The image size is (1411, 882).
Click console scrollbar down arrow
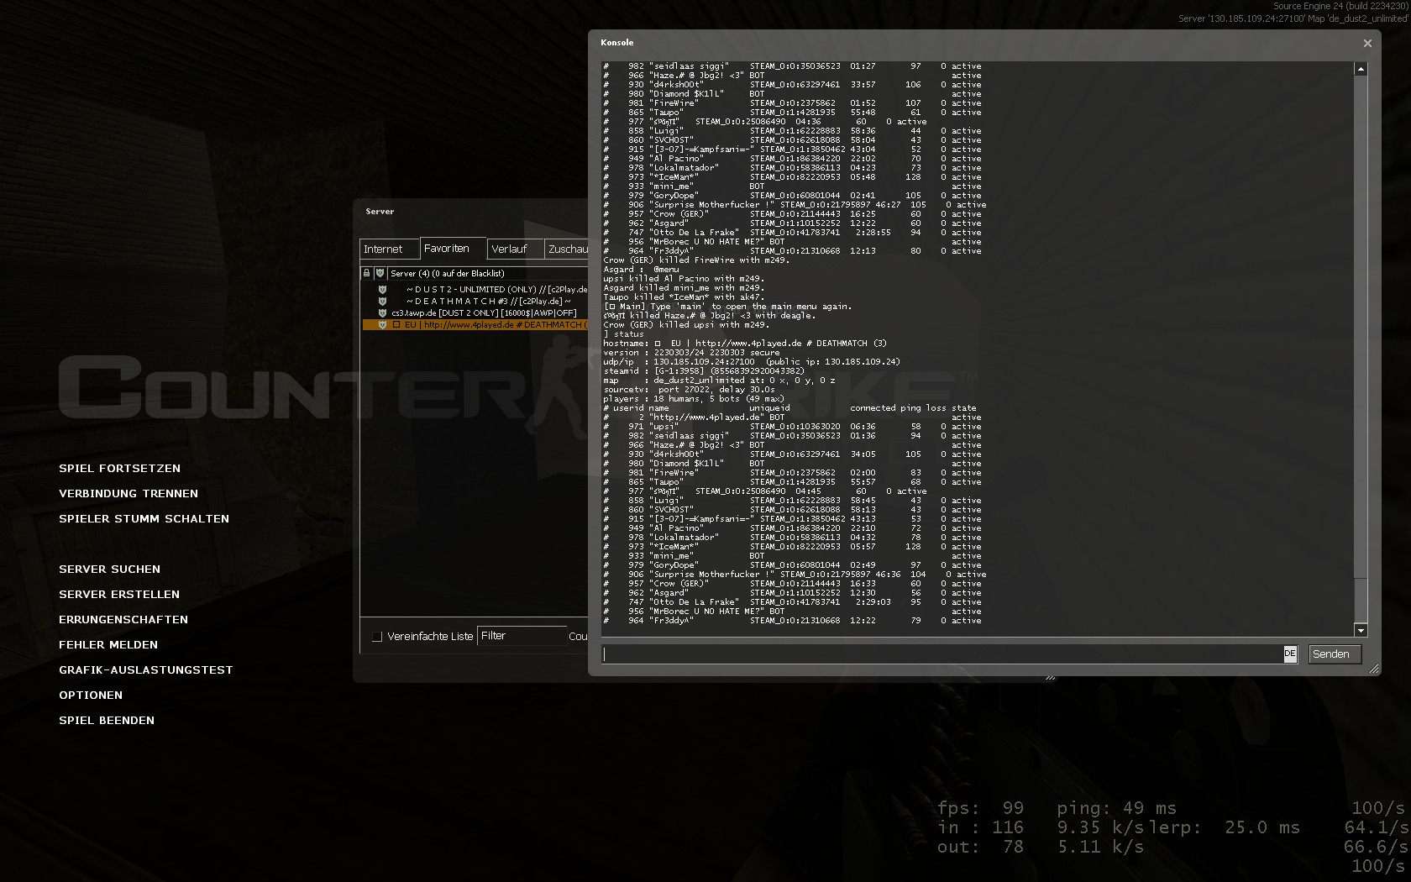click(x=1361, y=630)
